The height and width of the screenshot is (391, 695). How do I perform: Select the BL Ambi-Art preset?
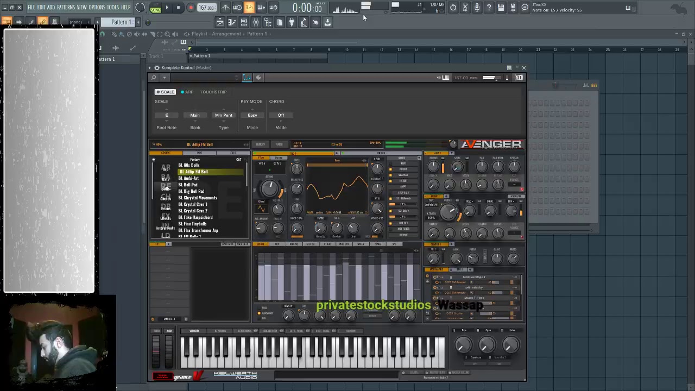click(188, 178)
